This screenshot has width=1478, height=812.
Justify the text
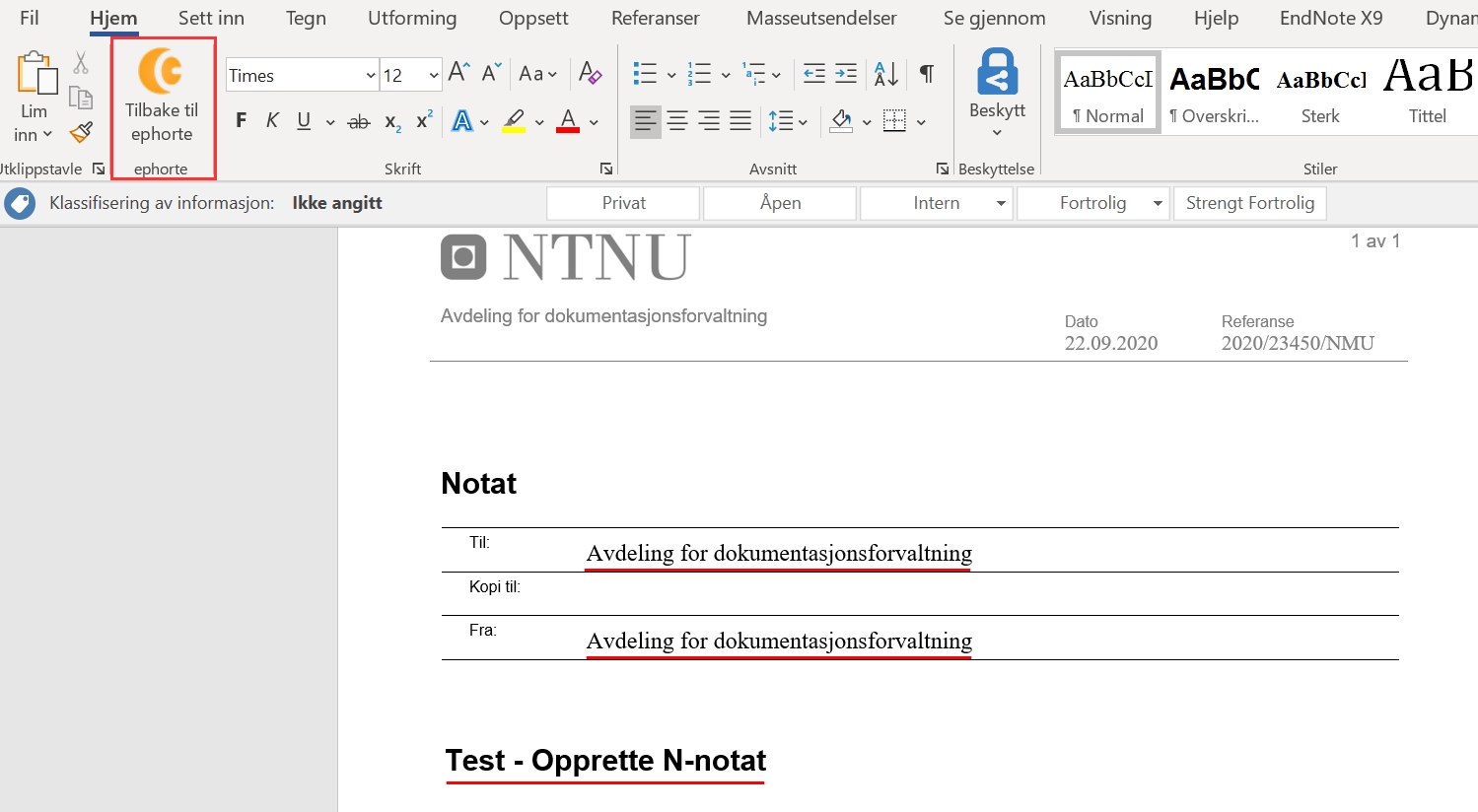click(740, 121)
